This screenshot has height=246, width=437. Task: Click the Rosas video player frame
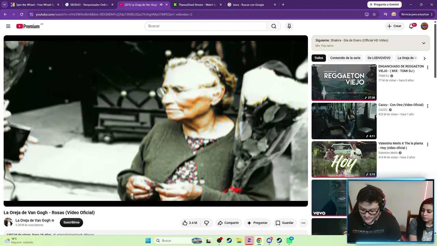point(156,121)
